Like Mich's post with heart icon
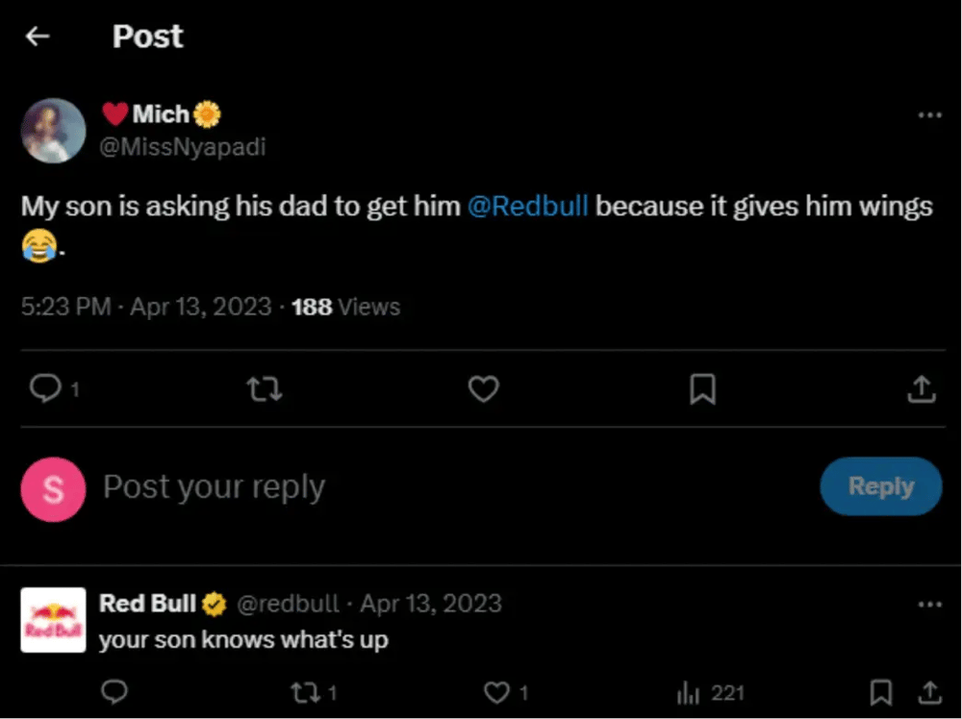 (x=483, y=388)
